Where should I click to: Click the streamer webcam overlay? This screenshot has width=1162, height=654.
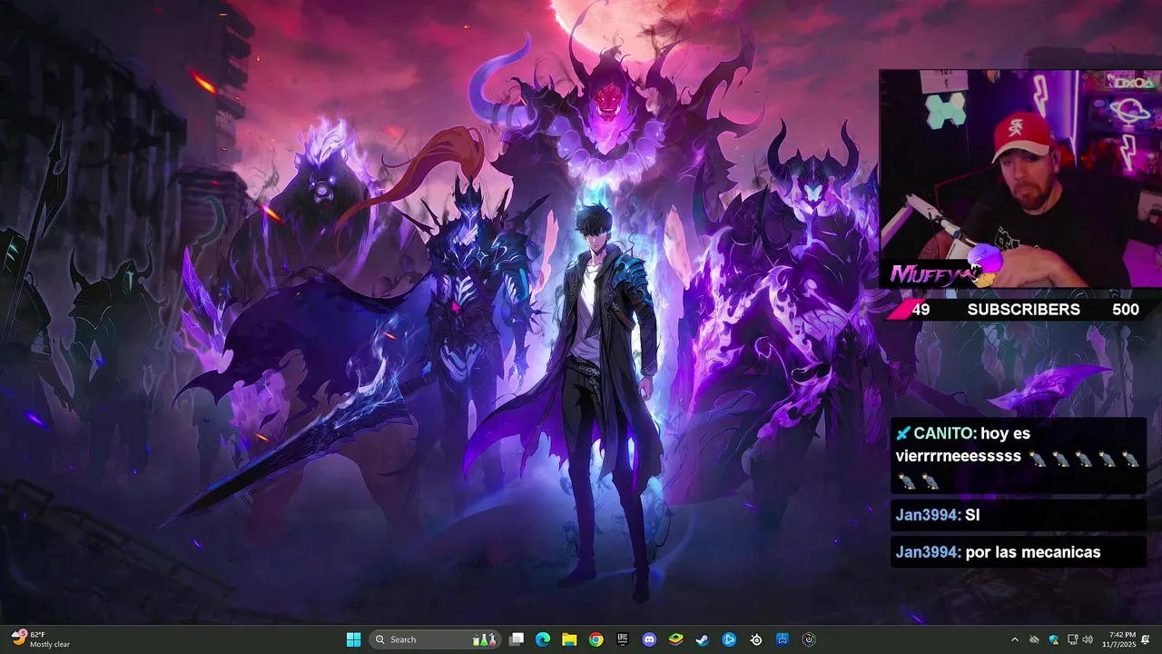tap(1020, 179)
